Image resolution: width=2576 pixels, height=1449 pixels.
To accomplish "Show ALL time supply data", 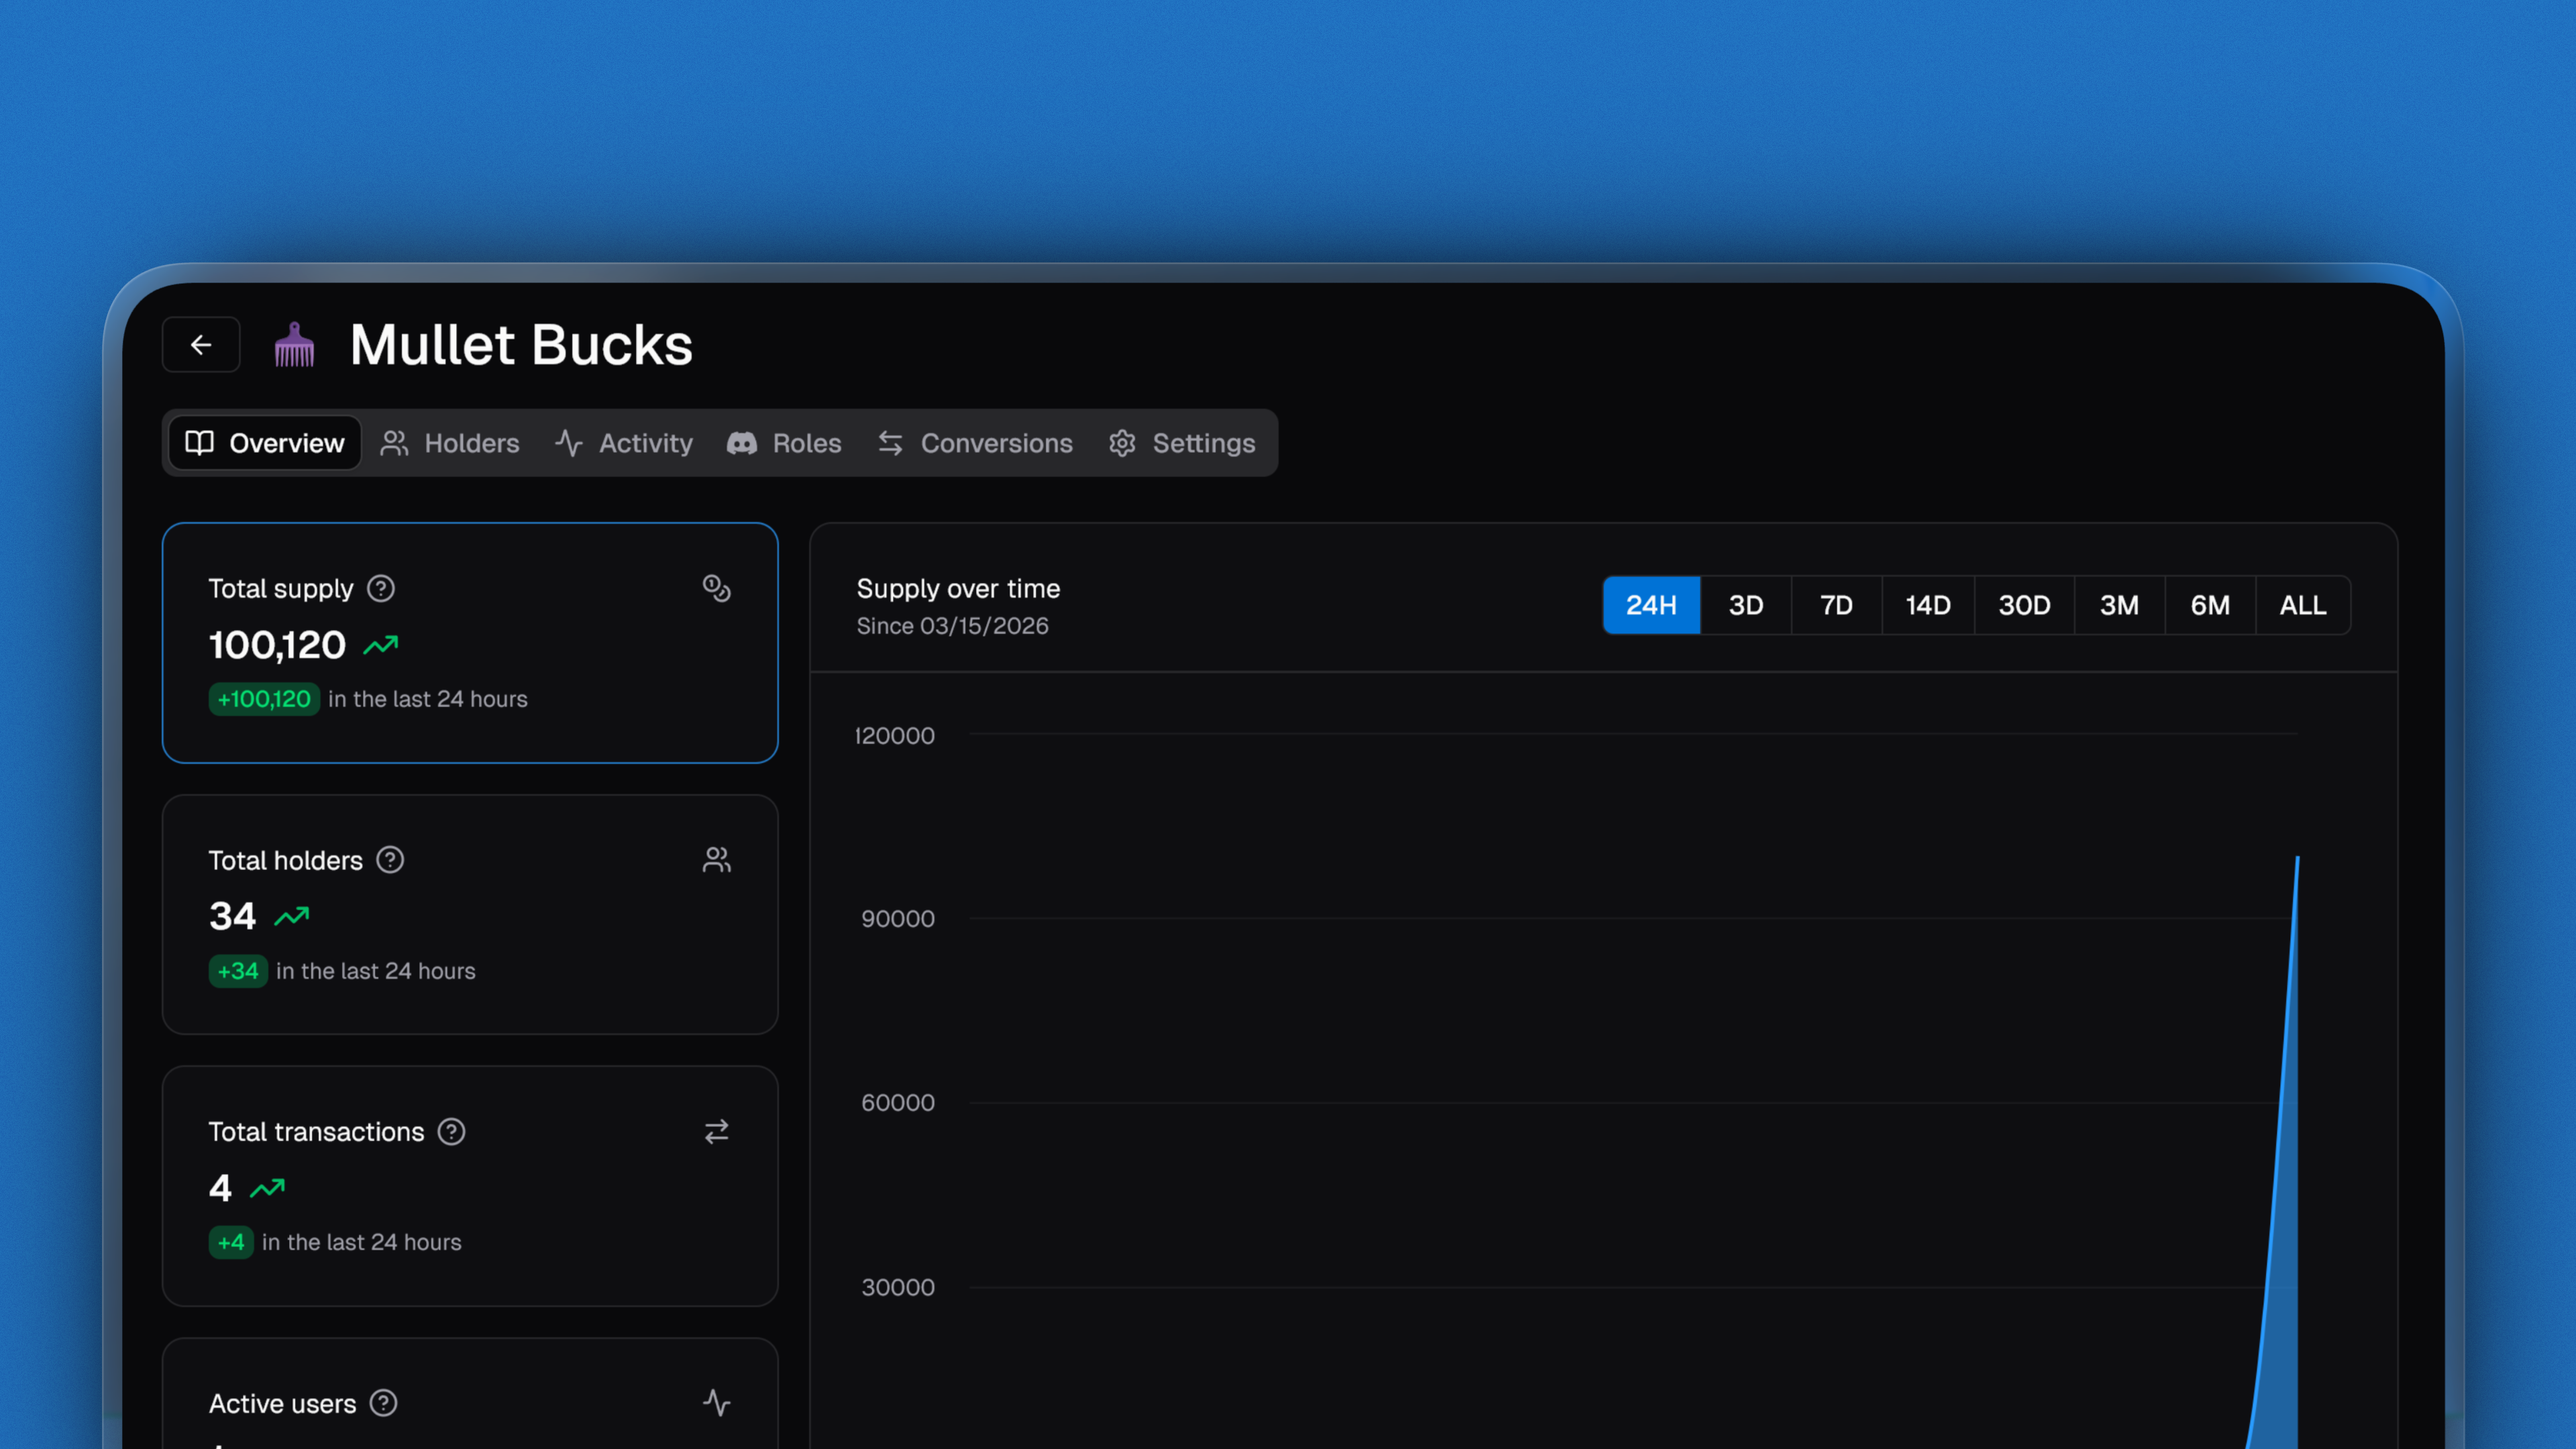I will click(x=2302, y=605).
